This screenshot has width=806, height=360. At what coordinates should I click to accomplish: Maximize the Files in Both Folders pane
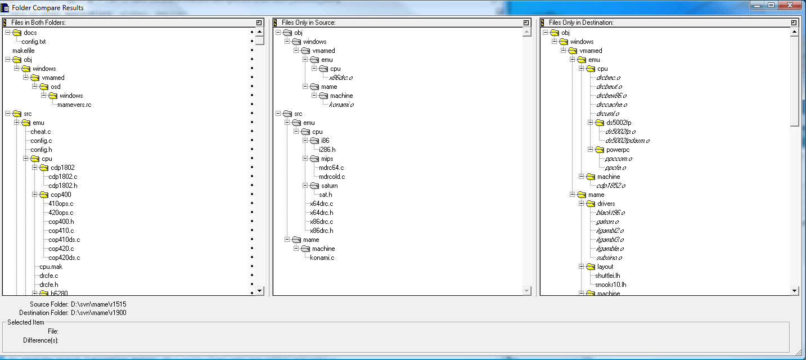click(259, 22)
